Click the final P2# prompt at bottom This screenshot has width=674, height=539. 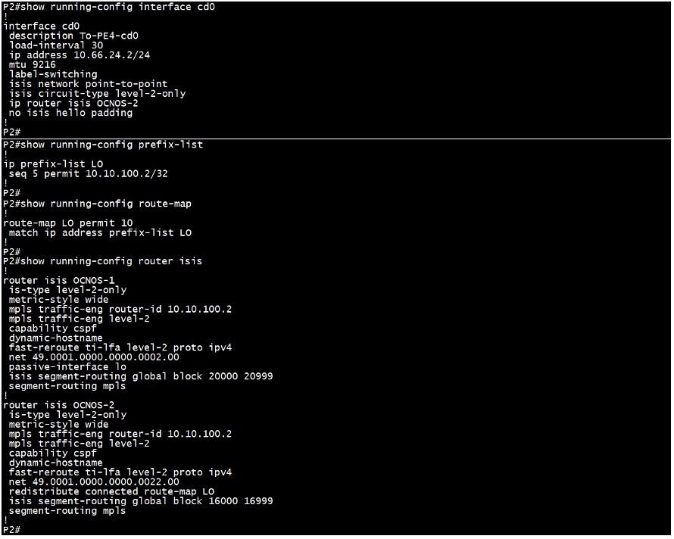point(11,530)
